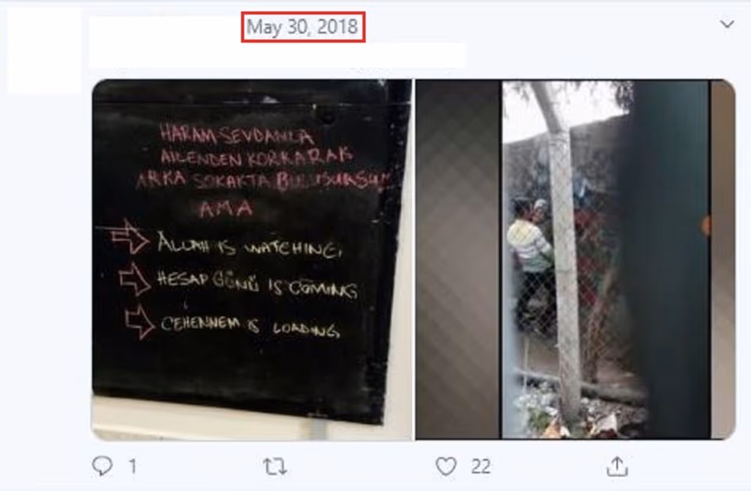
Task: Expand the tweet options chevron menu
Action: (x=727, y=24)
